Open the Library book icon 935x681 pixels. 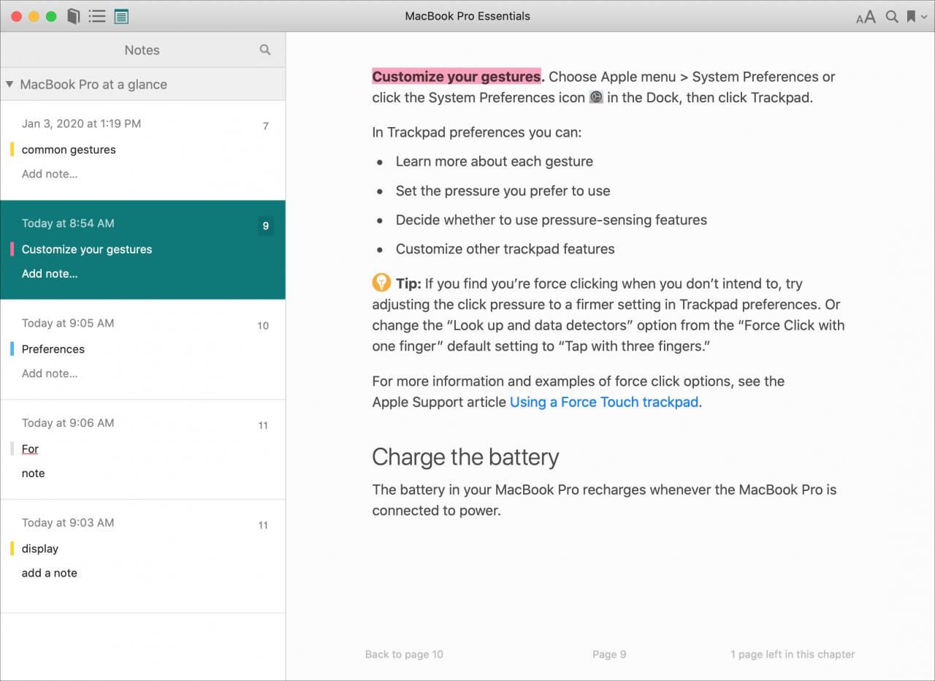(x=73, y=16)
